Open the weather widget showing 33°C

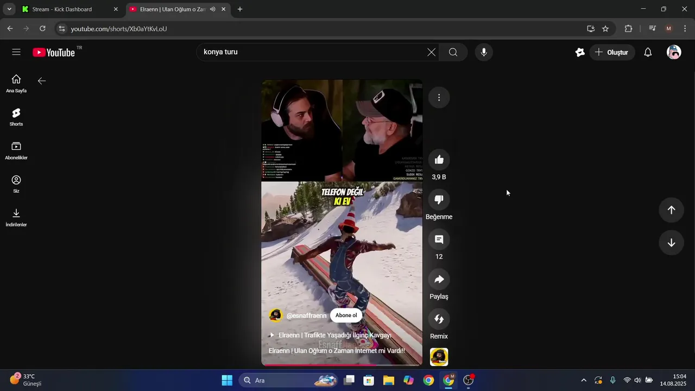point(26,380)
